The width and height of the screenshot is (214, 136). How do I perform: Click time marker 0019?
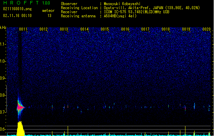(186, 29)
